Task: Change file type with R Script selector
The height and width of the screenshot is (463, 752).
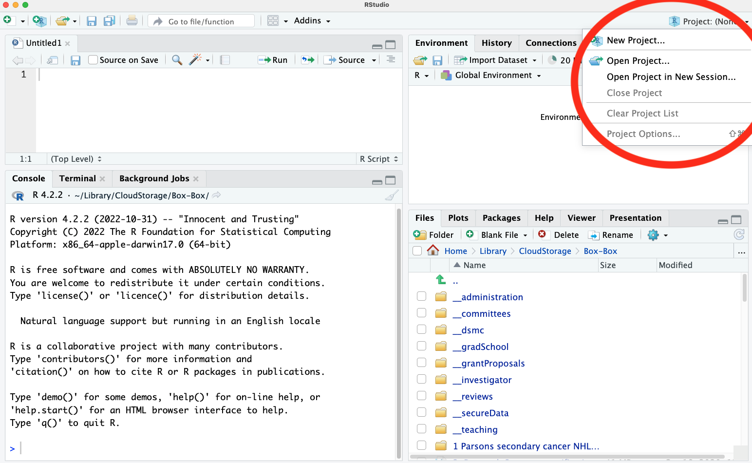Action: tap(379, 159)
